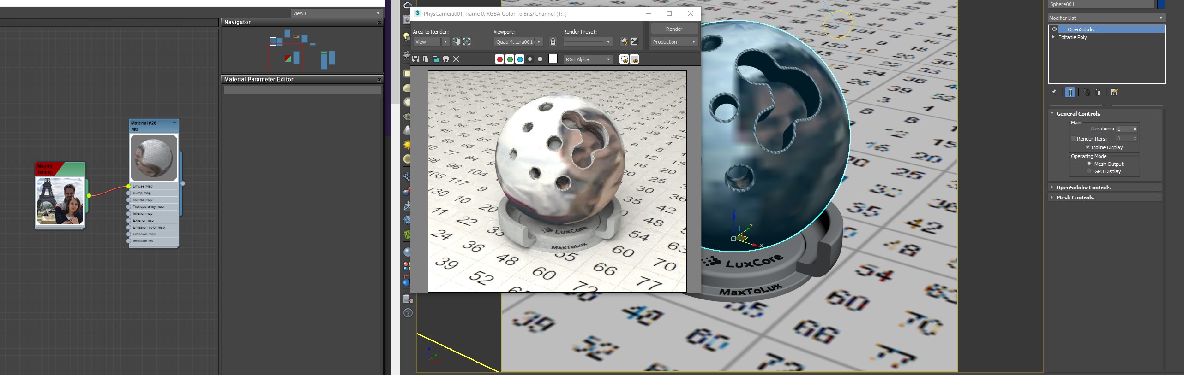
Task: Remove modifier with the trash icon
Action: [x=1098, y=93]
